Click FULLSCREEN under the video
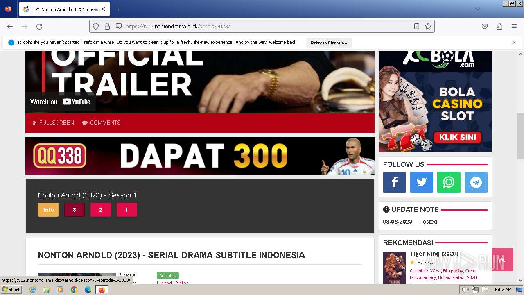Image resolution: width=524 pixels, height=295 pixels. coord(53,123)
